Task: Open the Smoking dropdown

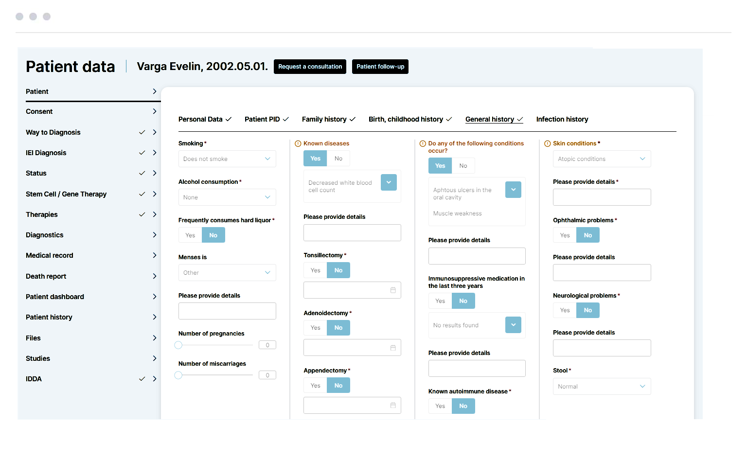Action: click(x=227, y=159)
